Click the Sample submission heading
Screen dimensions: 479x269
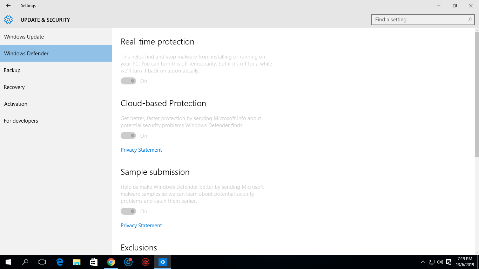point(155,172)
